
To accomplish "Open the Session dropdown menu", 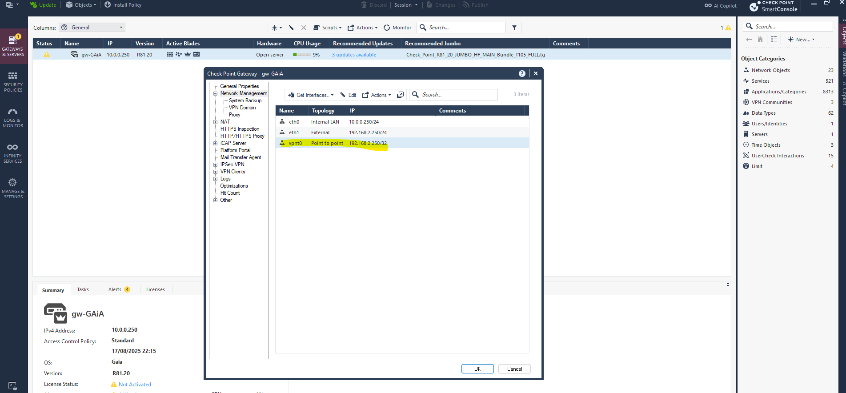I will coord(406,5).
